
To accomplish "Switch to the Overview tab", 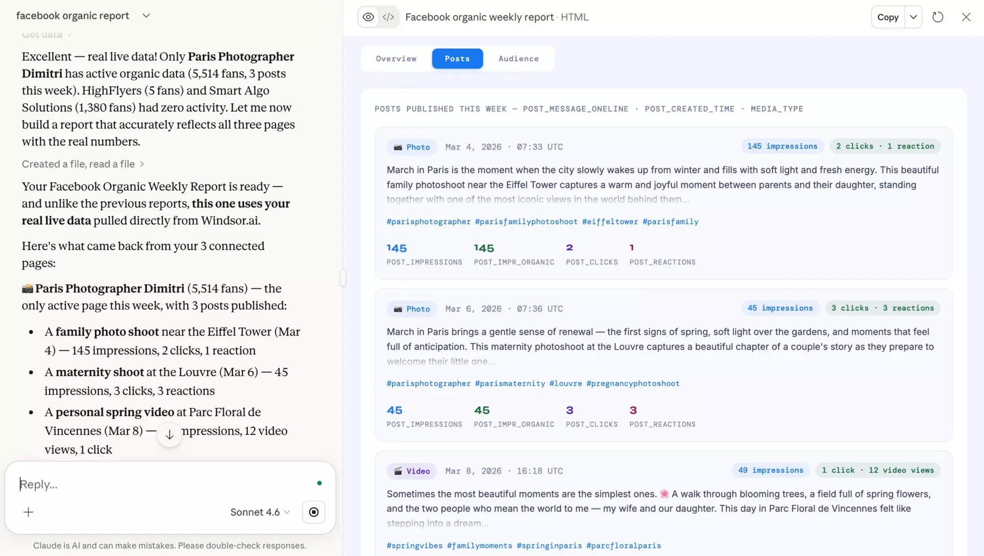I will [x=396, y=58].
